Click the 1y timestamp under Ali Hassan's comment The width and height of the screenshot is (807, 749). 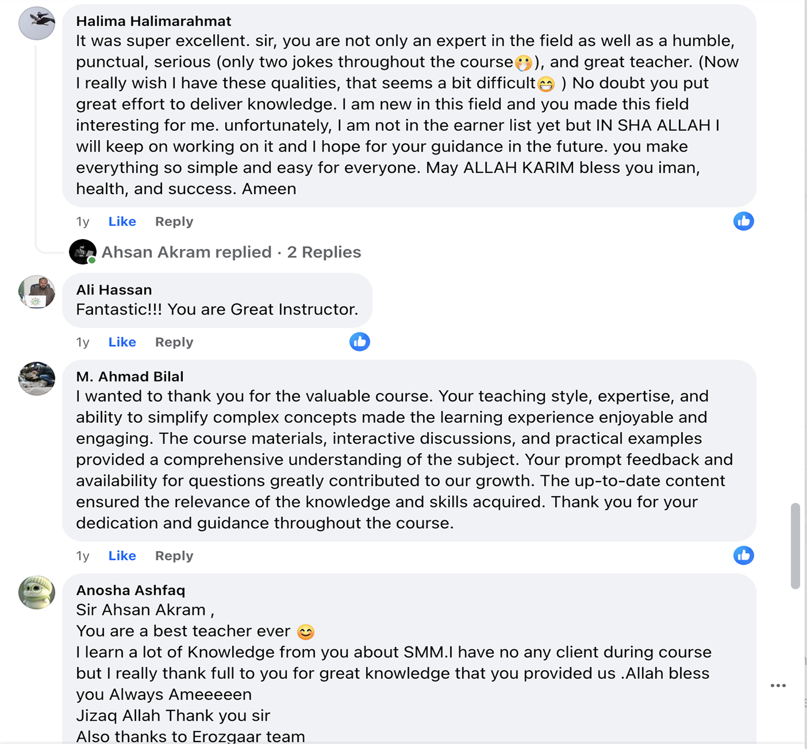coord(82,342)
